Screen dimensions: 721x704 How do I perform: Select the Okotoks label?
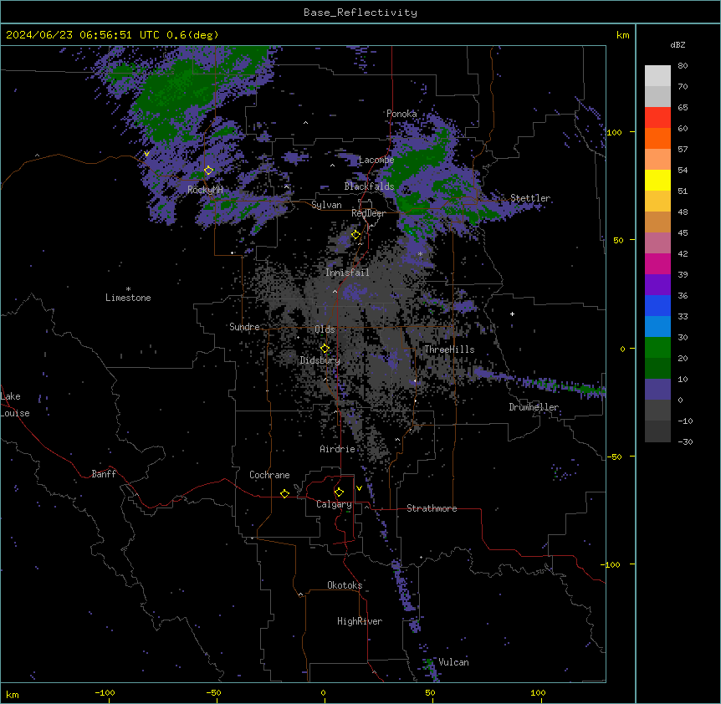(345, 585)
